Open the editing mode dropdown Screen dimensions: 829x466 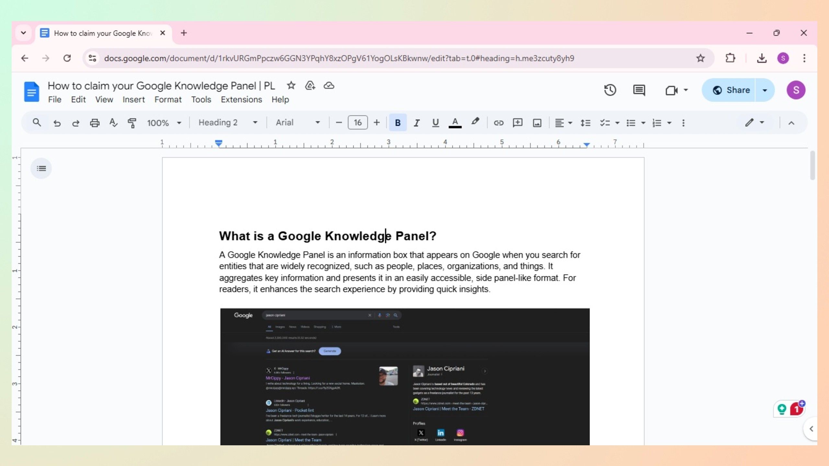pos(755,123)
